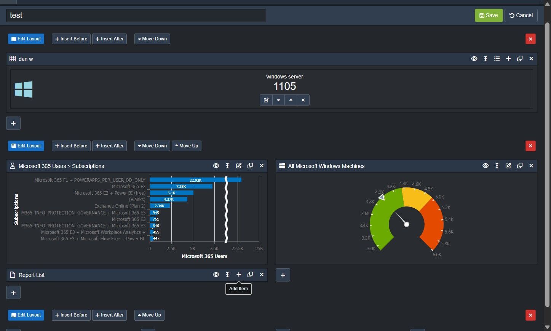Click the edit icon under windows server 1105
Image resolution: width=551 pixels, height=331 pixels.
(x=266, y=100)
